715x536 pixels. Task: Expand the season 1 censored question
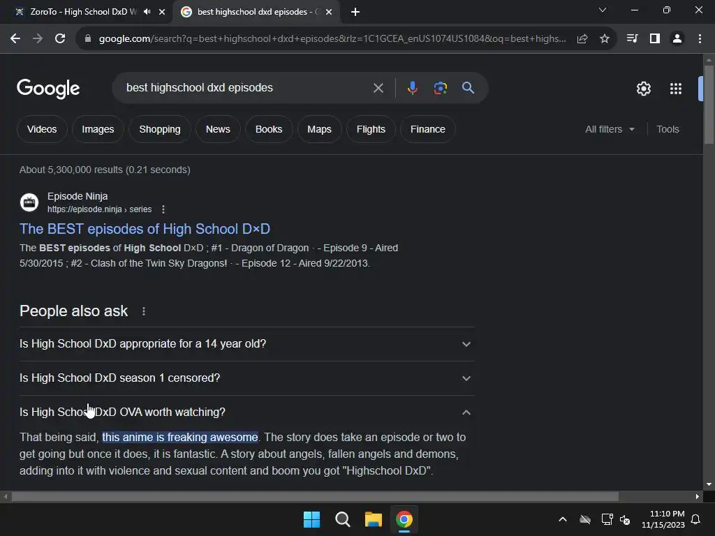[246, 378]
